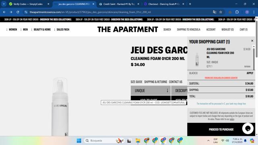The width and height of the screenshot is (258, 145).
Task: Click THE APARTMENT logo
Action: pyautogui.click(x=128, y=29)
